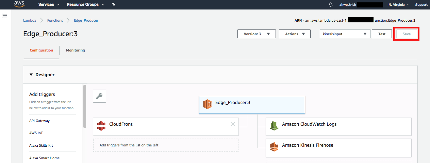Open the Services menu
The height and width of the screenshot is (163, 430).
coord(49,5)
